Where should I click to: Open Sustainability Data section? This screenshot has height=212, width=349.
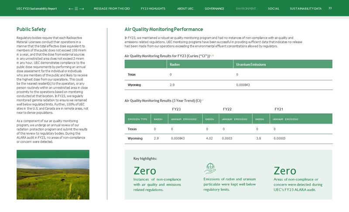pyautogui.click(x=305, y=9)
